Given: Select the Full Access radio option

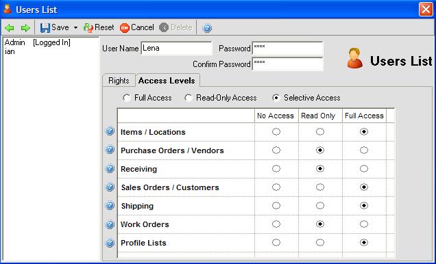Looking at the screenshot, I should (127, 98).
